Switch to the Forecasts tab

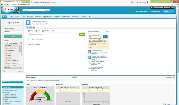[x=83, y=17]
